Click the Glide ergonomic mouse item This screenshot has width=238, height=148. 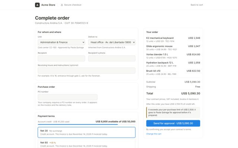click(x=173, y=48)
